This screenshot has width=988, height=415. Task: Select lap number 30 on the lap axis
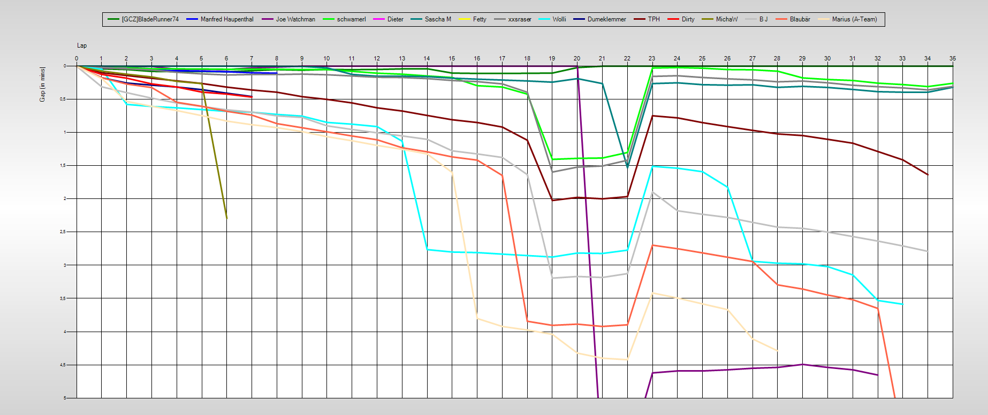pos(827,58)
